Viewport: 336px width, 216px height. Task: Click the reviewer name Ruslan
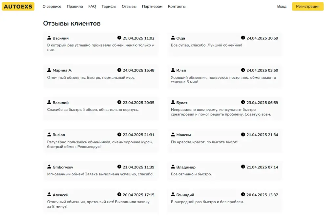pos(59,135)
